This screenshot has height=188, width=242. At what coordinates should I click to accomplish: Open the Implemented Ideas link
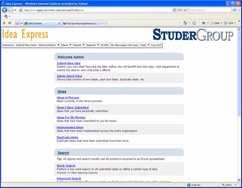(x=70, y=127)
